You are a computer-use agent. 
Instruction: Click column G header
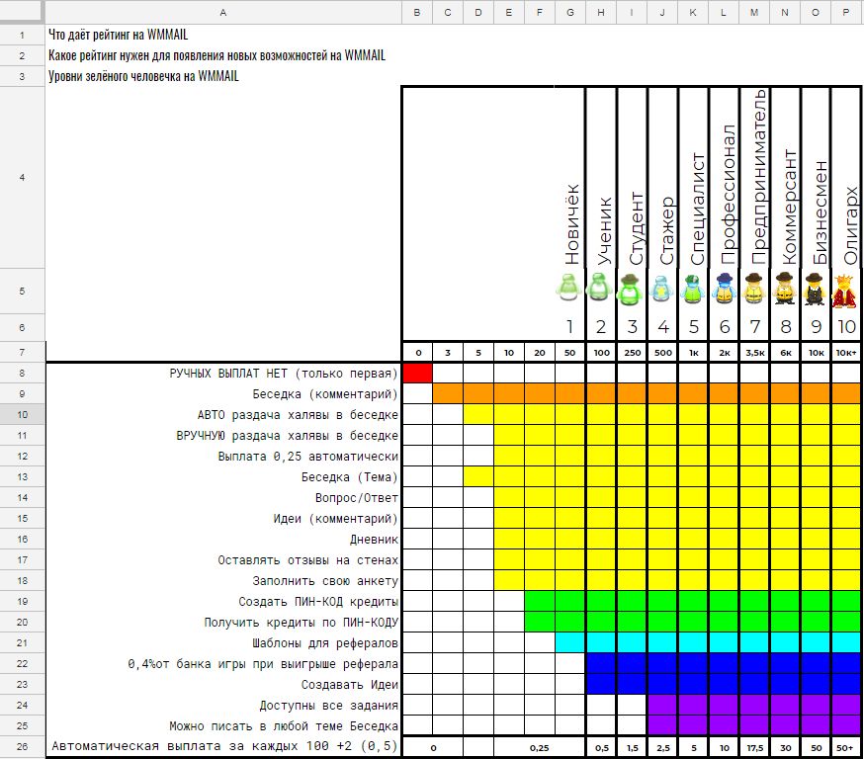click(x=569, y=12)
